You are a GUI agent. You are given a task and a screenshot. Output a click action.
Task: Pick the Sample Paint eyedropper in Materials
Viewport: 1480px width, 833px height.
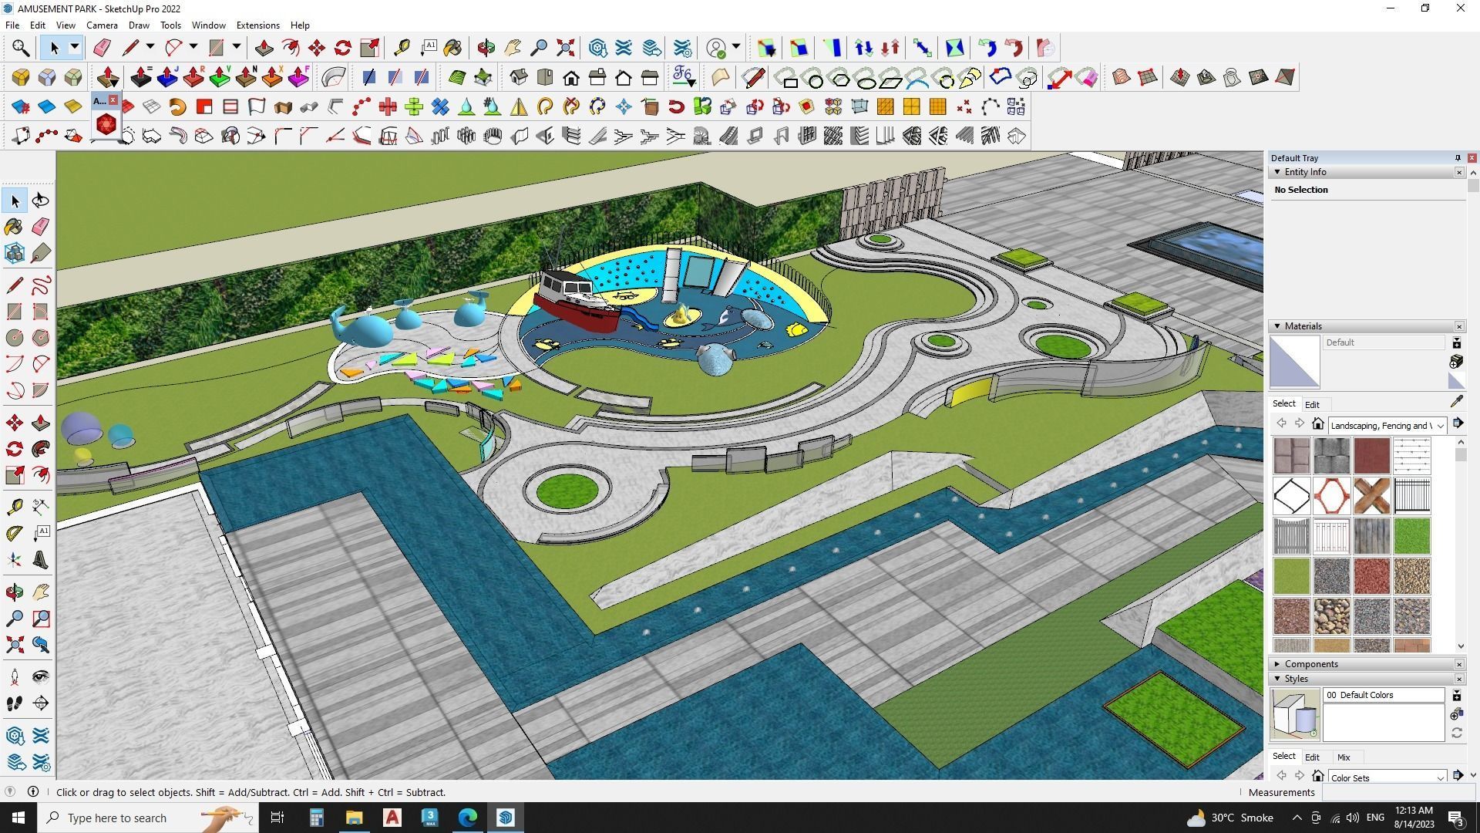tap(1456, 402)
